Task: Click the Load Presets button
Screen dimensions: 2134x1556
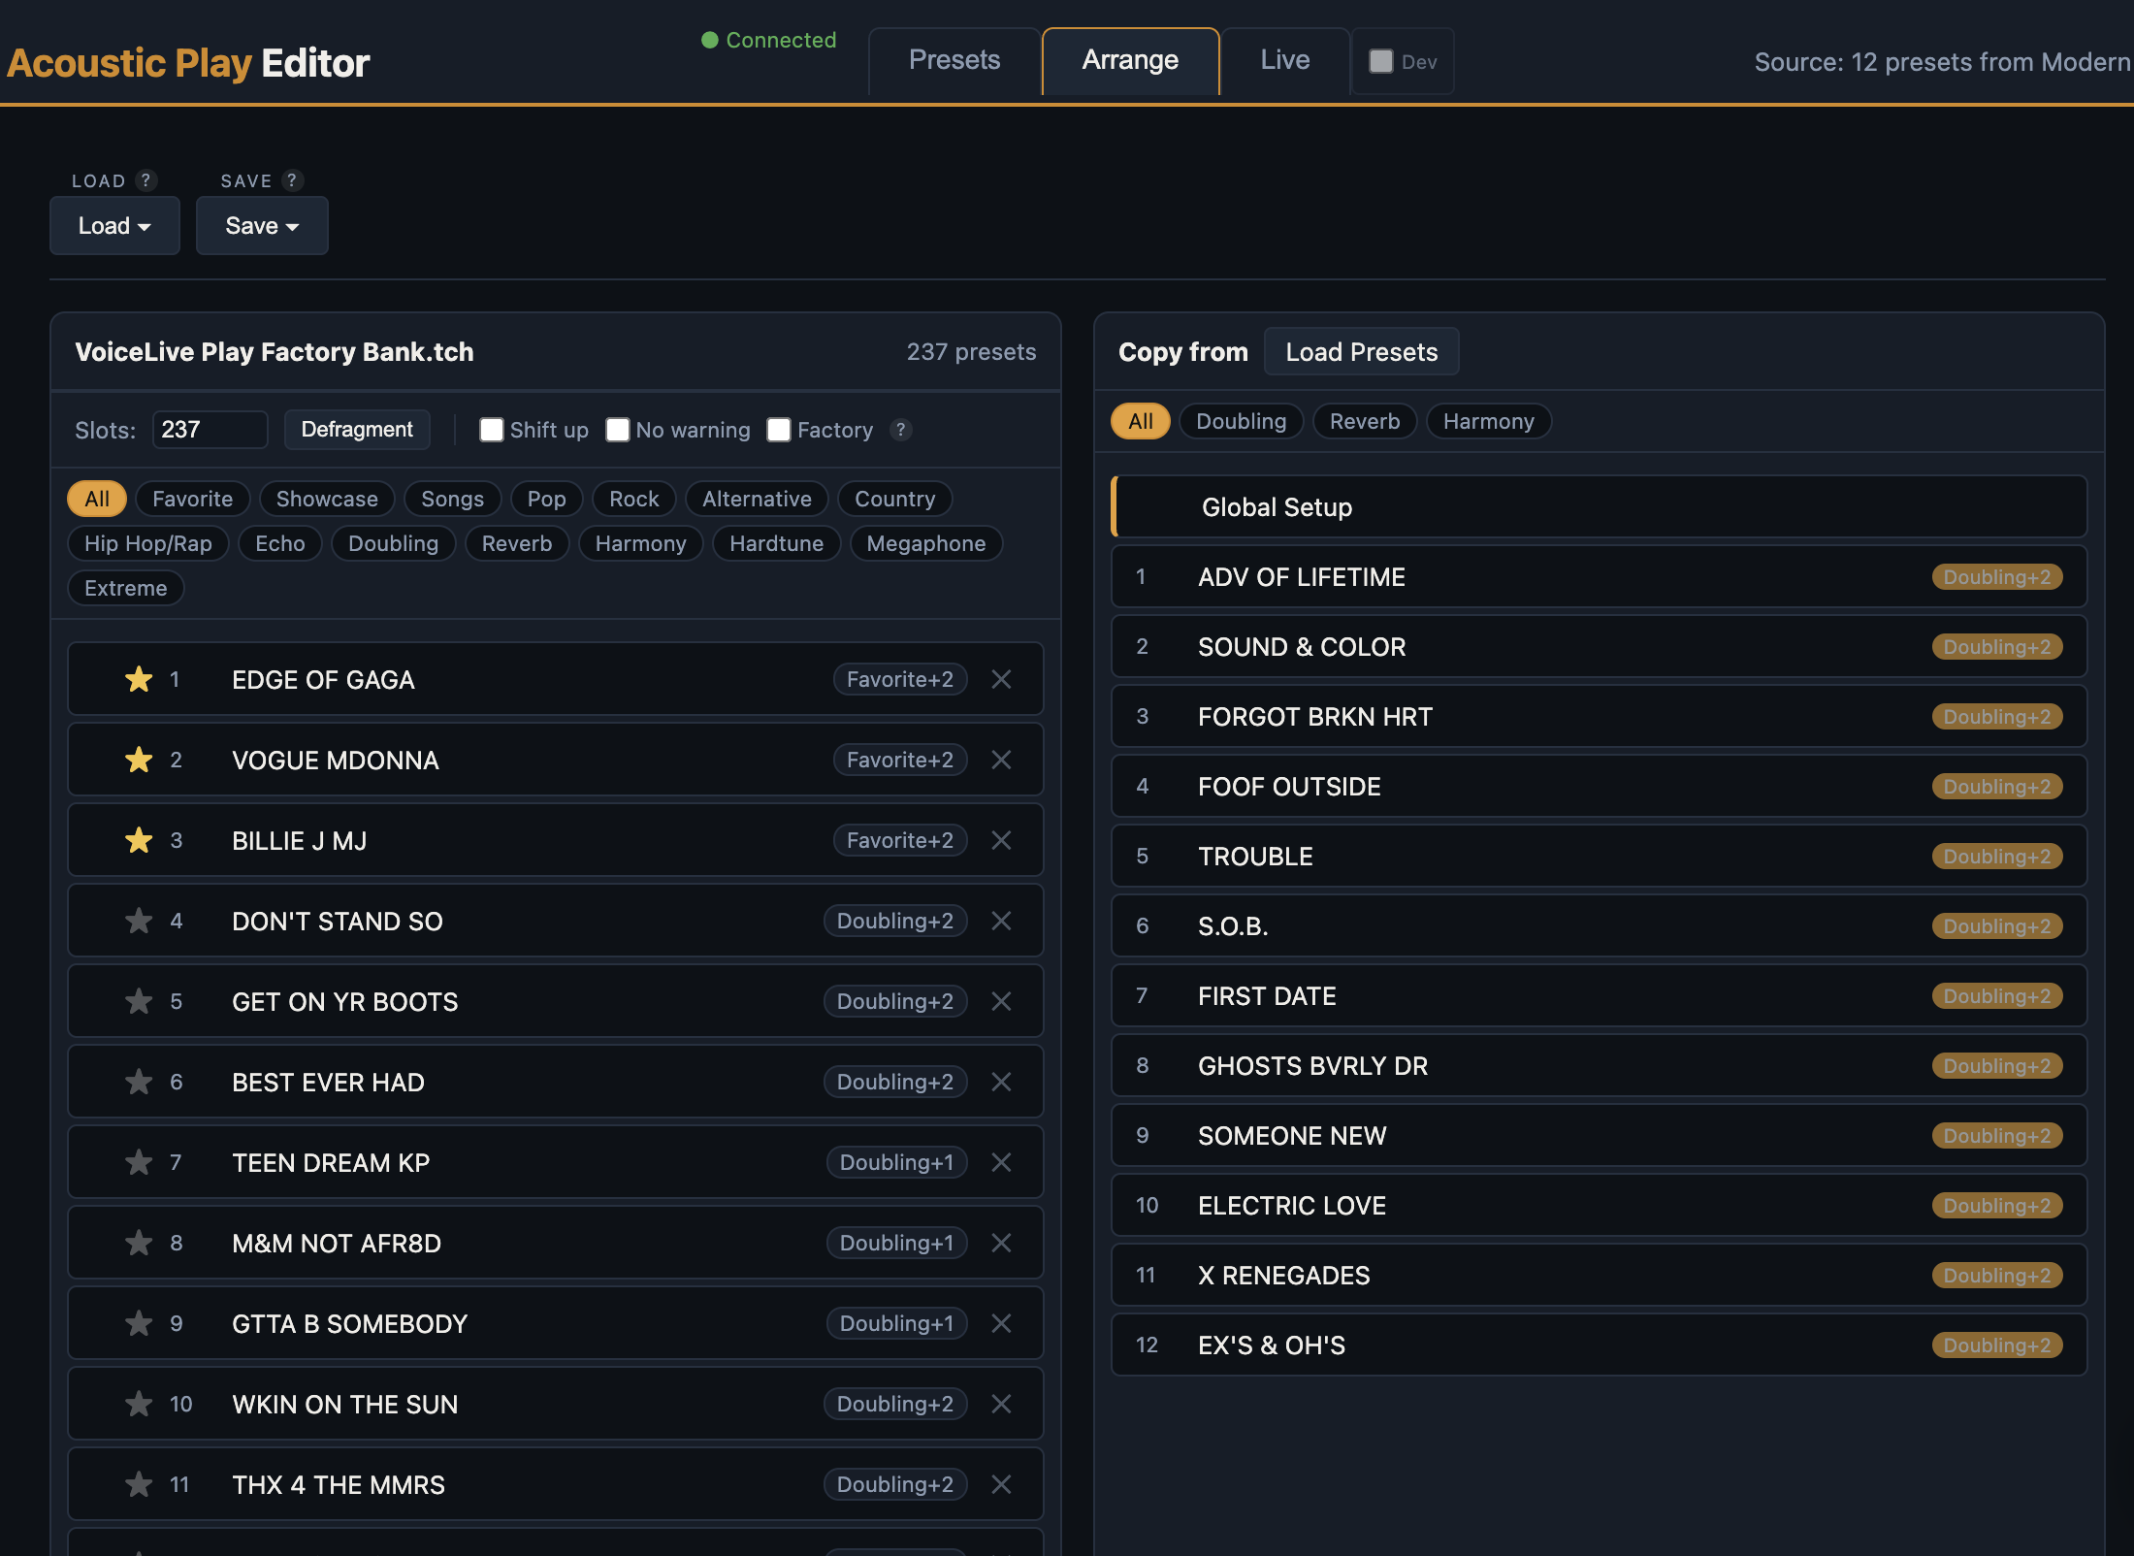Action: click(x=1362, y=352)
